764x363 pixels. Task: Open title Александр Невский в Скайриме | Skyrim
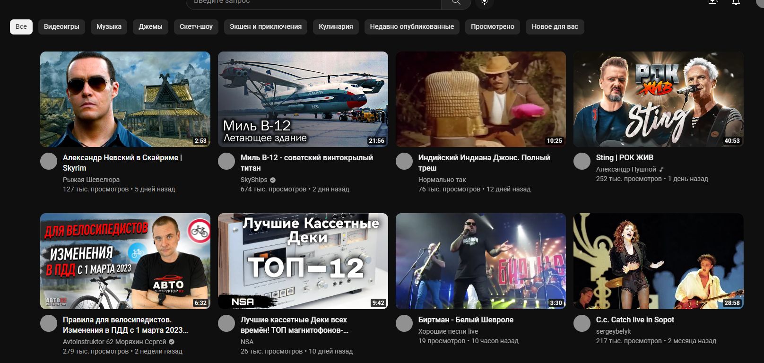pyautogui.click(x=122, y=163)
